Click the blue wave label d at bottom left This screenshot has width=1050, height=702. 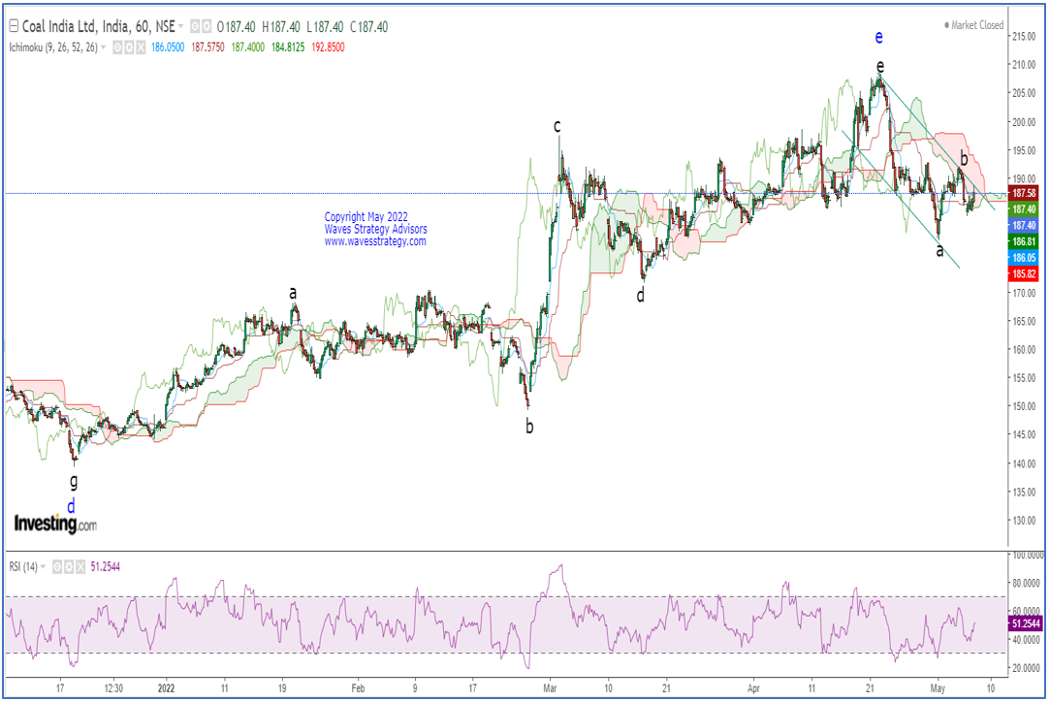click(71, 506)
